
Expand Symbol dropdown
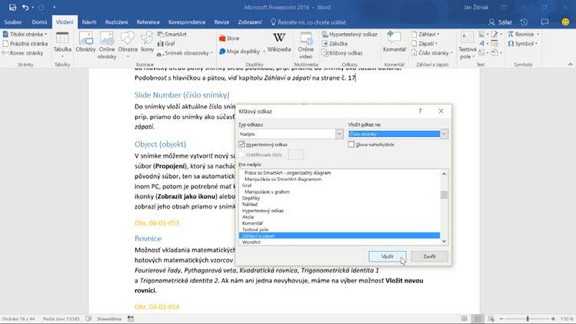tap(536, 43)
